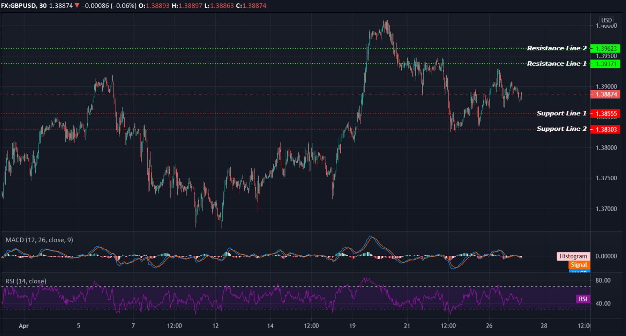Click the Histogram label in MACD pane
Viewport: 626px width, 336px height.
pyautogui.click(x=573, y=256)
